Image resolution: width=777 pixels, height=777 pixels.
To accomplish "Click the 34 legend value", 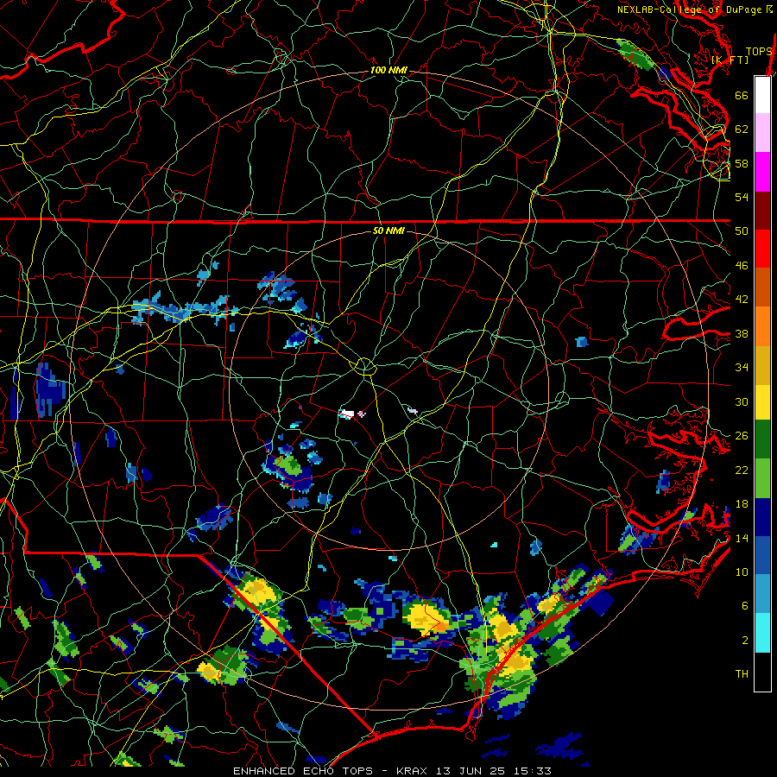I will click(742, 368).
